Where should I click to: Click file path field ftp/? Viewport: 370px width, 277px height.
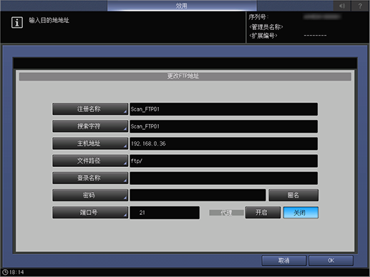point(223,161)
